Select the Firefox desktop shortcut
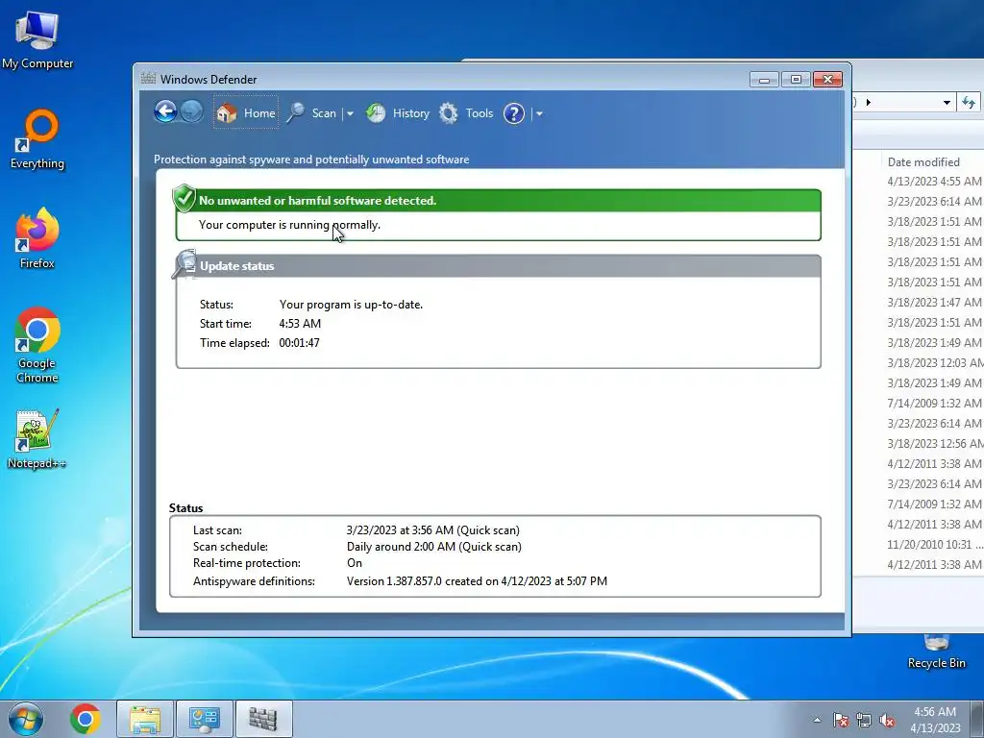 [37, 238]
